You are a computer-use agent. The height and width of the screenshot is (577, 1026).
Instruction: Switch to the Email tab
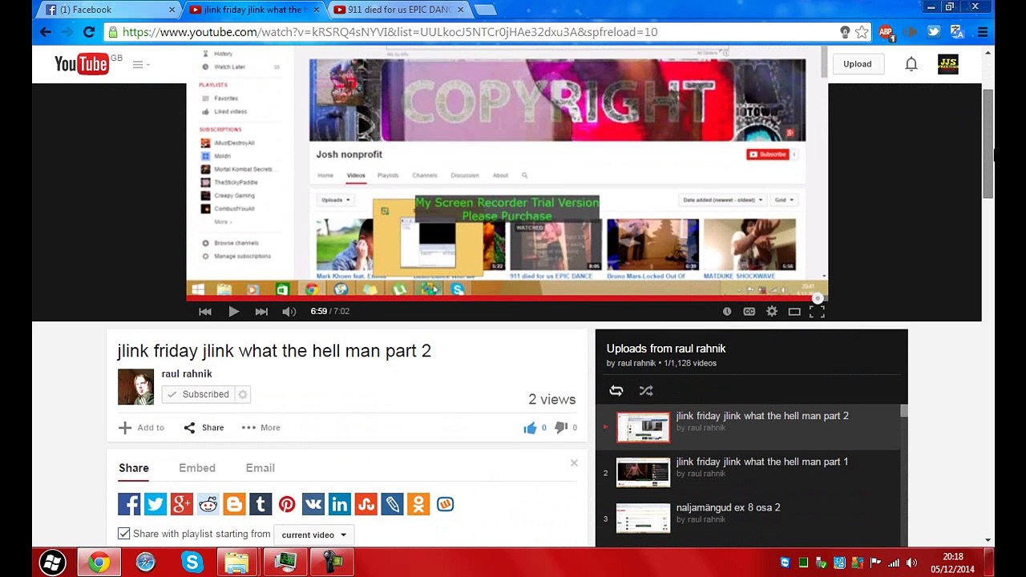[x=260, y=468]
